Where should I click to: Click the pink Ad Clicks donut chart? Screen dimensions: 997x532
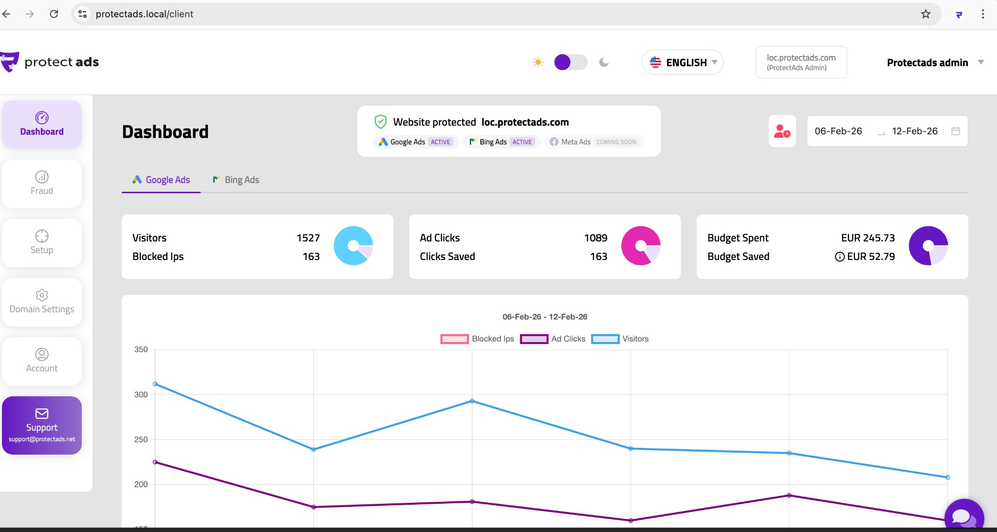(640, 246)
